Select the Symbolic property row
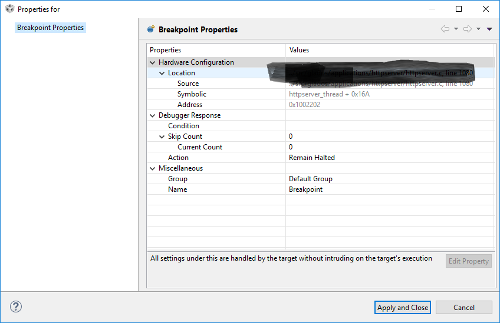Viewport: 500px width, 323px height. click(321, 94)
